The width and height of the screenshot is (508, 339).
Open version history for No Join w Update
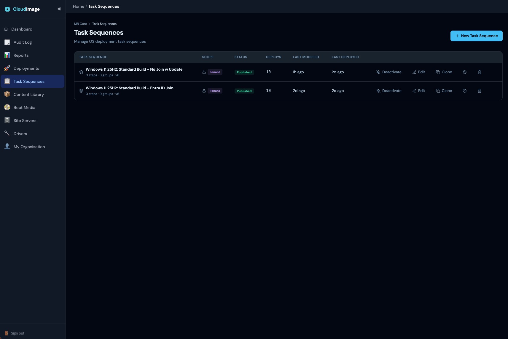(465, 72)
